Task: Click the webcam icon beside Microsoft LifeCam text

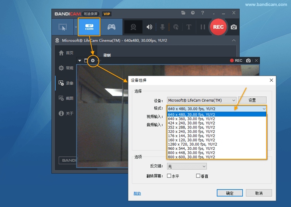Action: pos(57,40)
